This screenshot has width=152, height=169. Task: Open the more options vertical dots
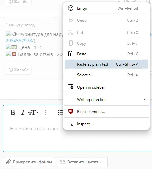coord(45,112)
